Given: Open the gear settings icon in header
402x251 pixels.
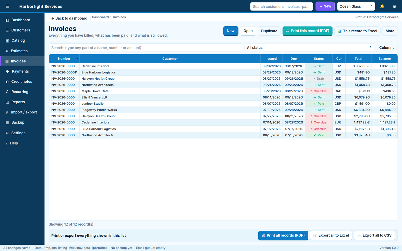Looking at the screenshot, I should (394, 6).
